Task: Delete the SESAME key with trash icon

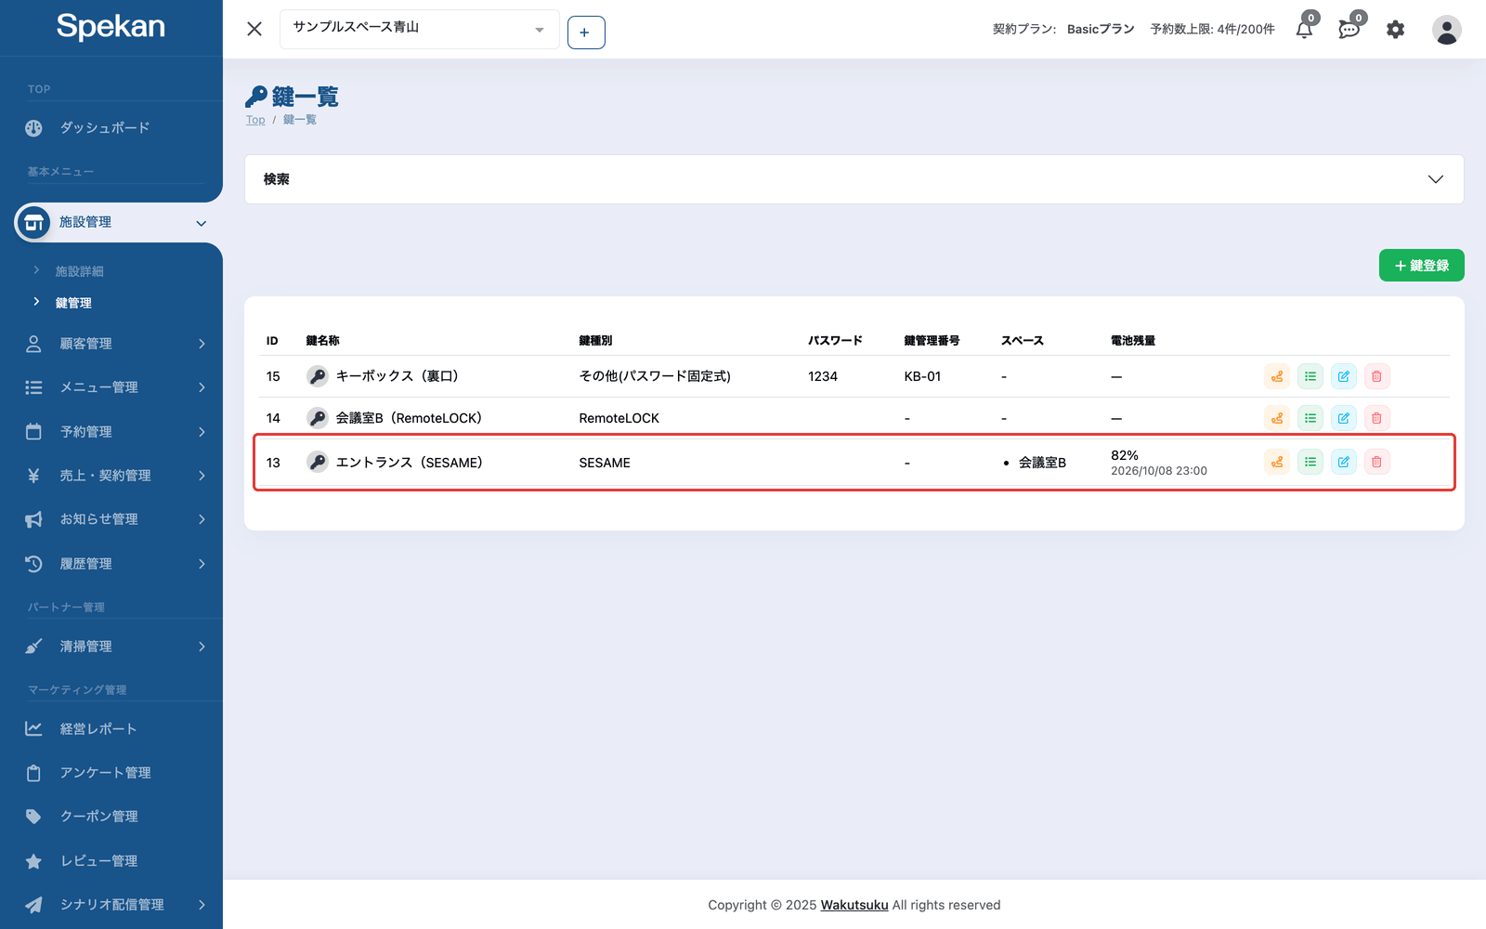Action: (x=1377, y=462)
